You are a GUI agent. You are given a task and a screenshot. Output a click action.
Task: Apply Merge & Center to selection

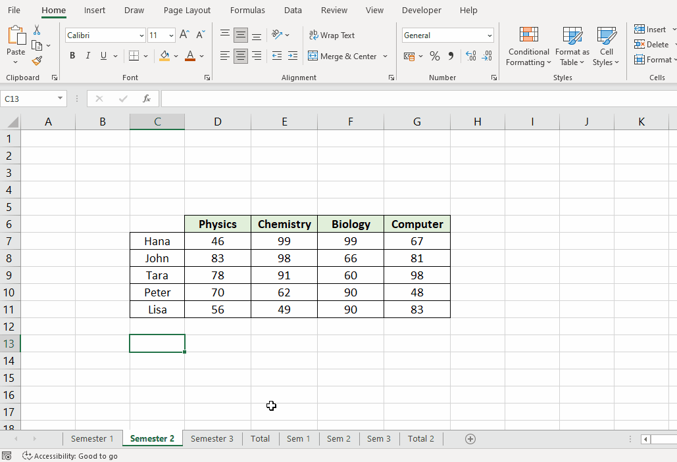tap(342, 56)
